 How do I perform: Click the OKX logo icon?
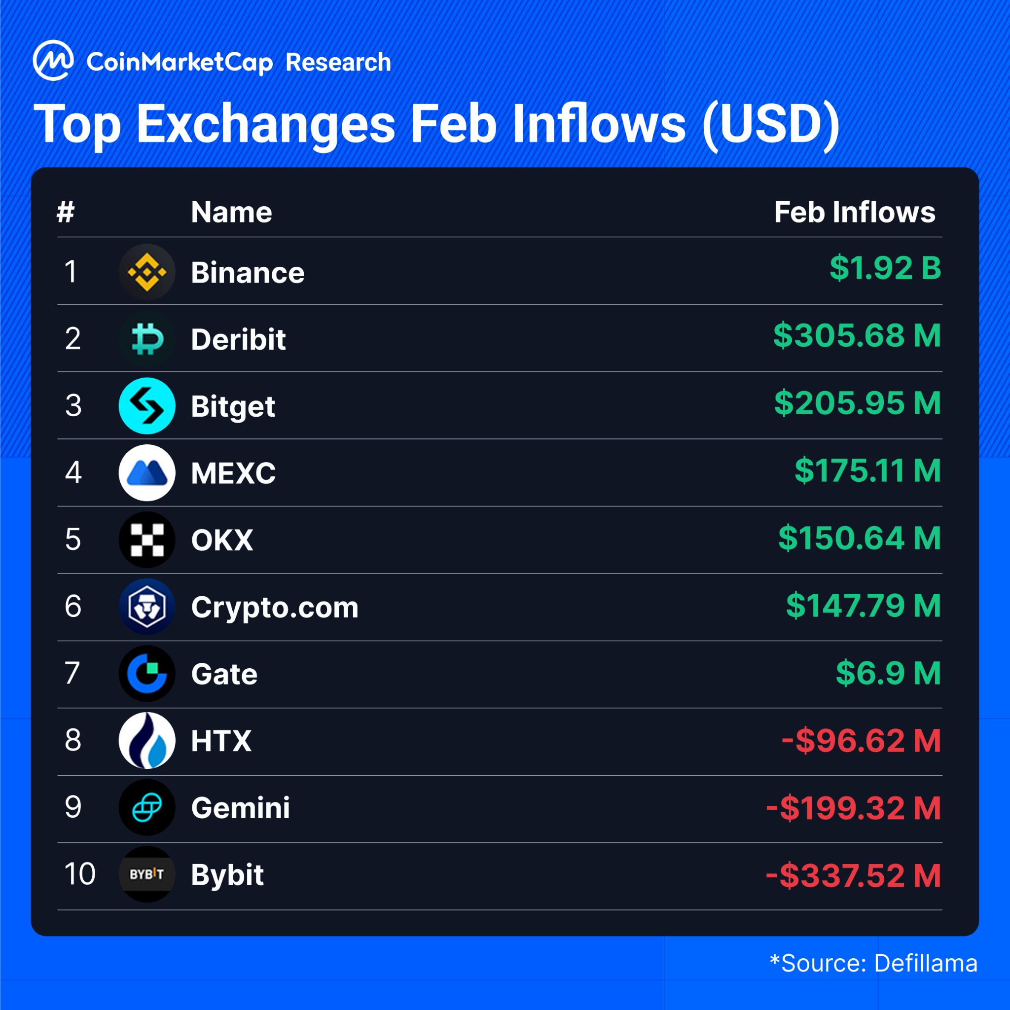click(x=147, y=540)
